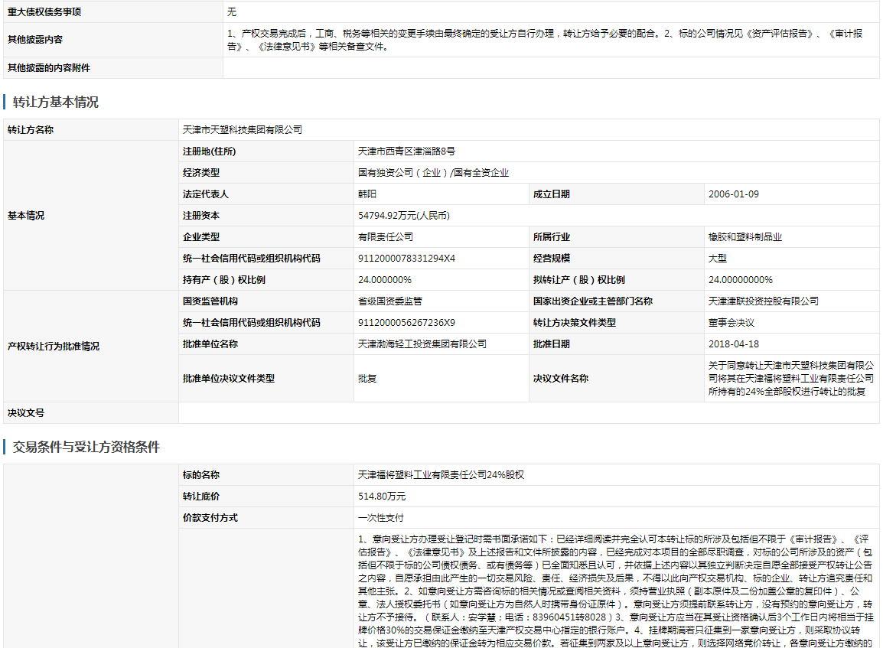Select the 转让方名称 label
Image resolution: width=883 pixels, height=648 pixels.
point(31,129)
